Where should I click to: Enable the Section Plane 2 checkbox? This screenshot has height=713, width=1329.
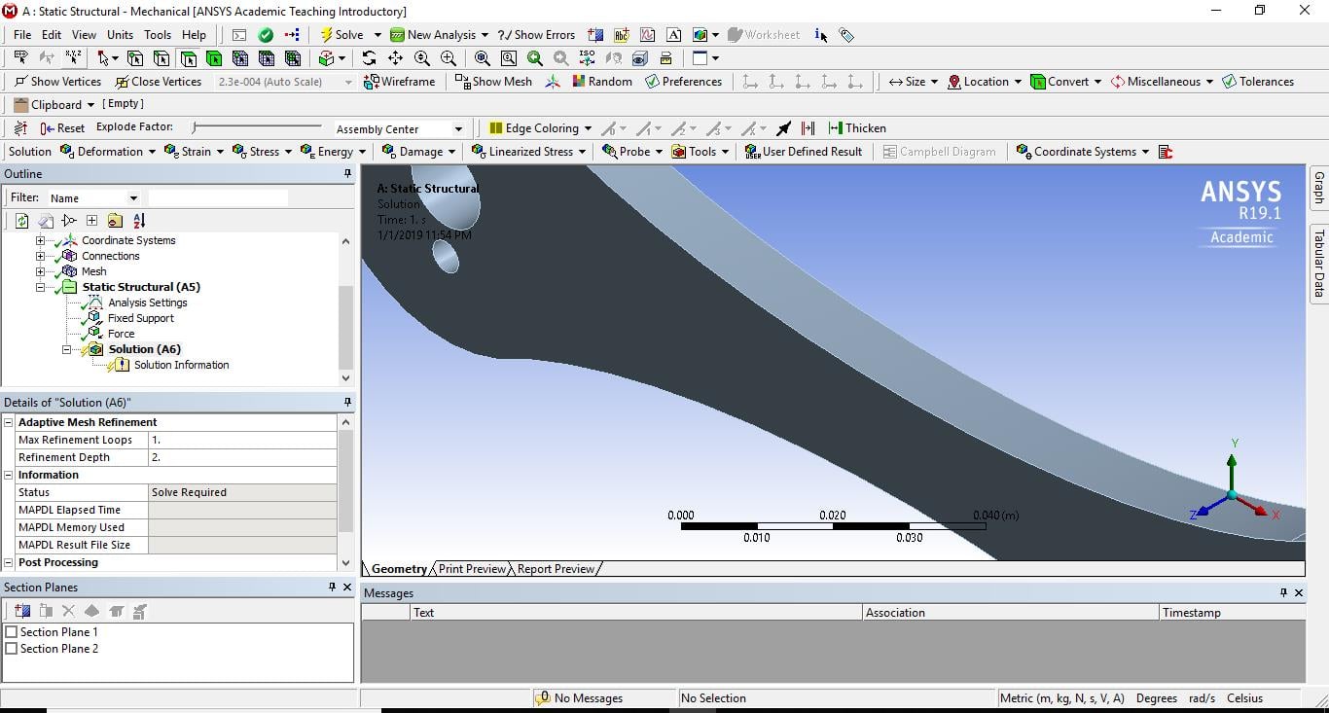coord(12,649)
